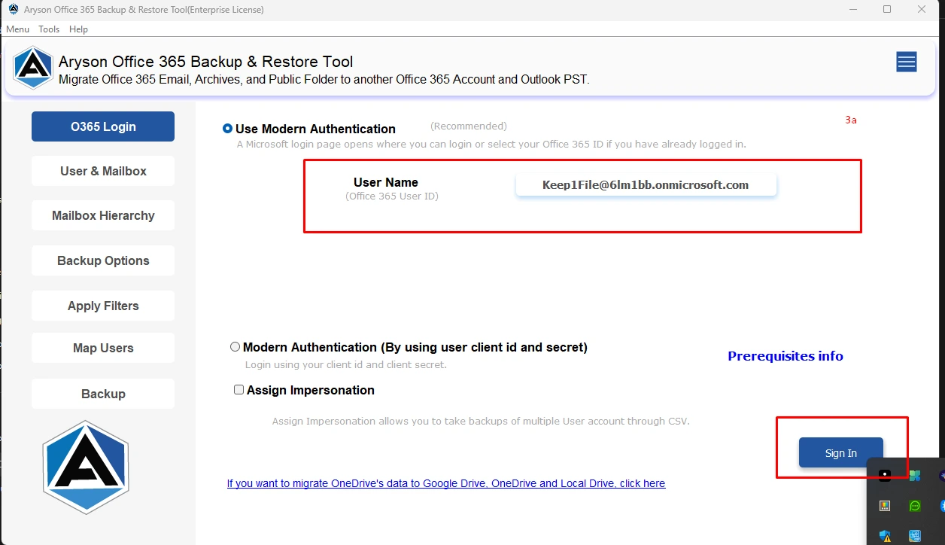Image resolution: width=945 pixels, height=545 pixels.
Task: Open the Help menu
Action: pyautogui.click(x=78, y=29)
